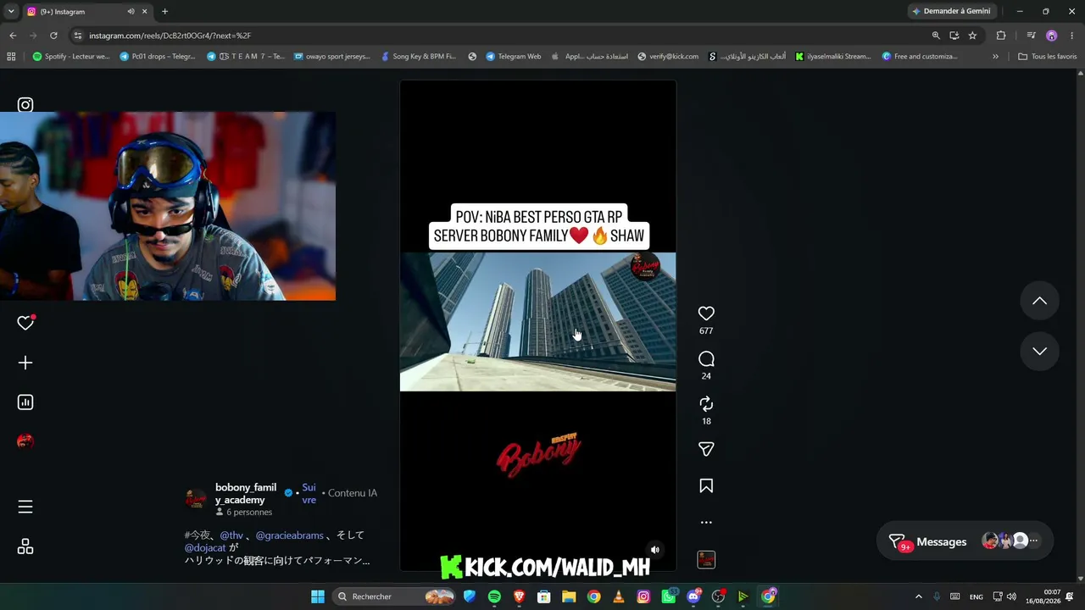
Task: Go to the previous reel
Action: click(1039, 301)
